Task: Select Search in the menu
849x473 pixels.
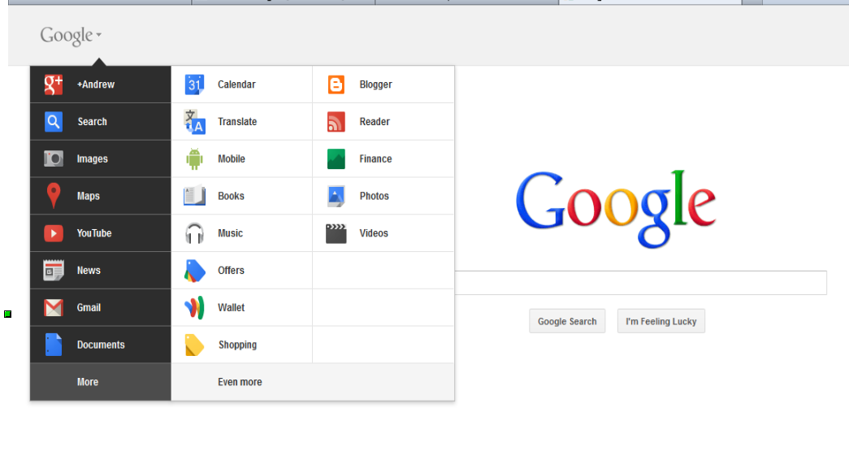Action: tap(100, 121)
